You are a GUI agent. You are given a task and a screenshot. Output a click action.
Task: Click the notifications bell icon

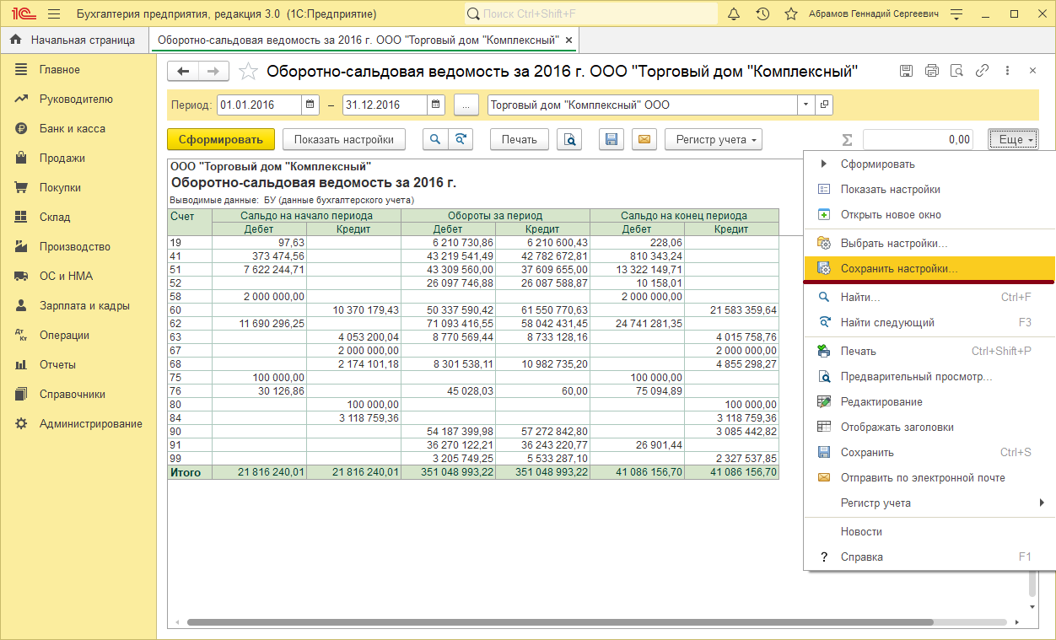point(734,14)
